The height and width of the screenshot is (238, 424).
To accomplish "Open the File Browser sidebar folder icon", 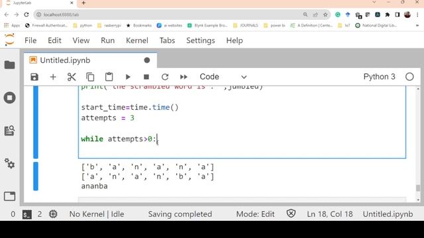I will tap(10, 65).
